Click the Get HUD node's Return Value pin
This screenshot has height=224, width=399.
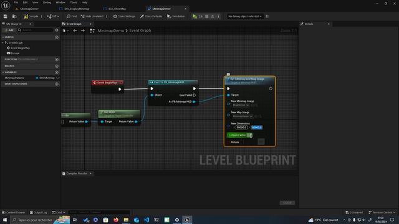(136, 122)
